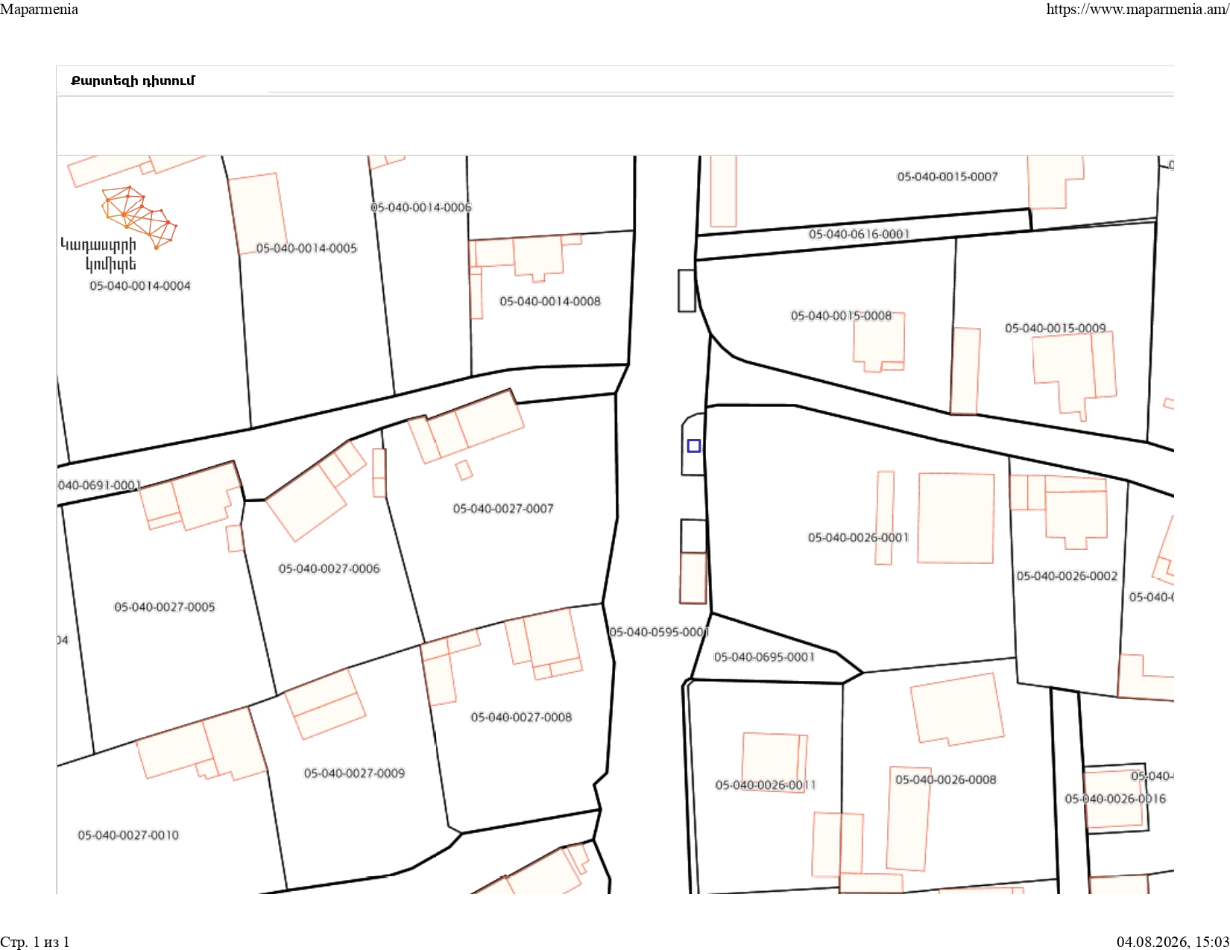
Task: Select the blue square marker on the road
Action: tap(693, 446)
